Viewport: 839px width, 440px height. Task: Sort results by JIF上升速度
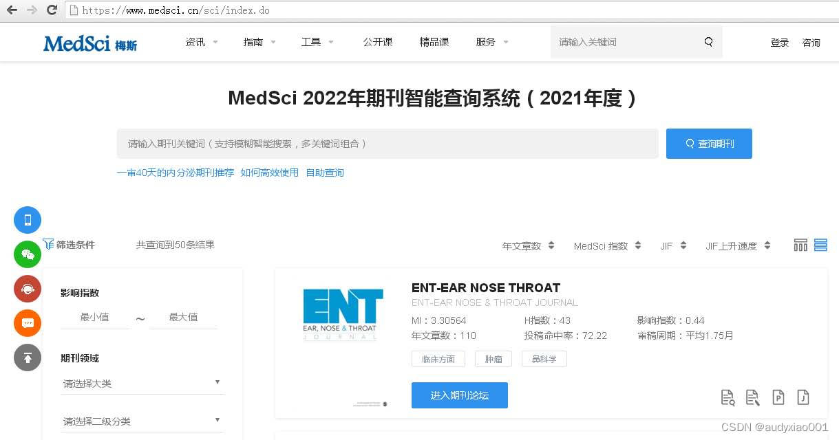pos(738,246)
